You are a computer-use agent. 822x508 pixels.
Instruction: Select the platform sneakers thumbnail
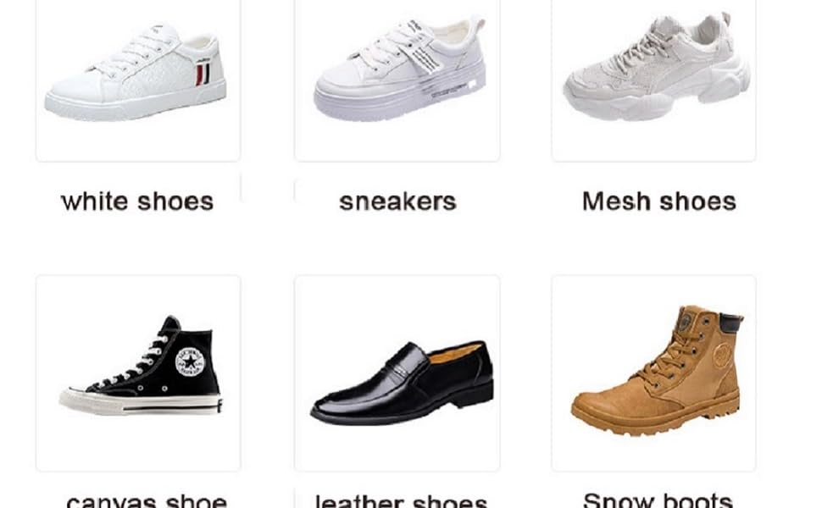tap(397, 79)
